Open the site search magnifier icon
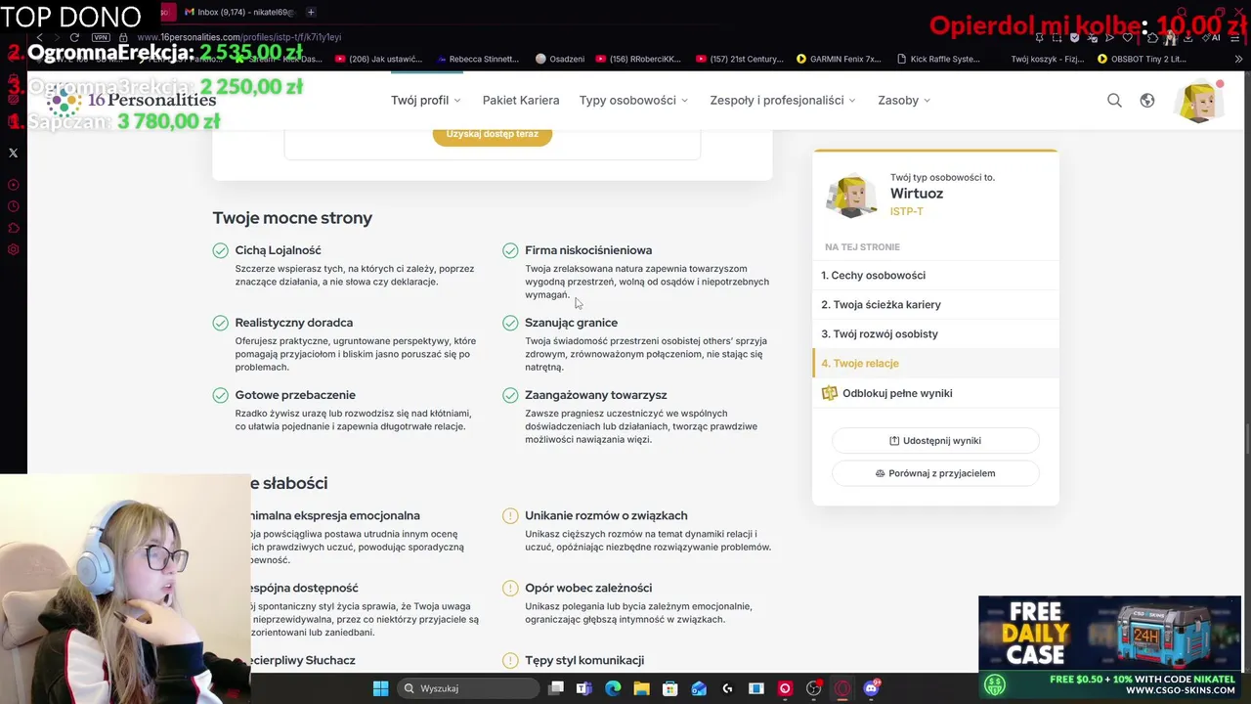The width and height of the screenshot is (1251, 704). pyautogui.click(x=1114, y=100)
